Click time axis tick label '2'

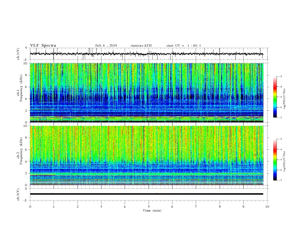click(78, 207)
